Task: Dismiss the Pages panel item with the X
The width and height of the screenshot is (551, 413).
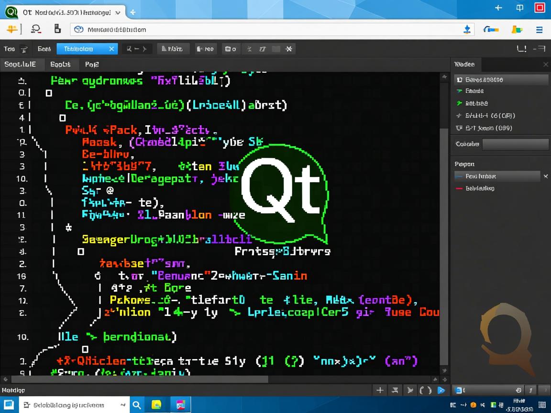Action: (x=545, y=176)
